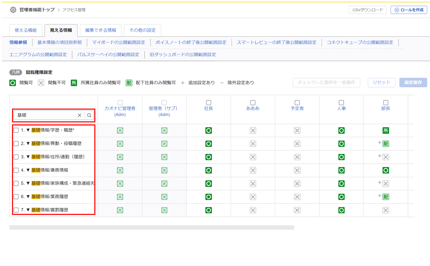Image resolution: width=430 pixels, height=266 pixels.
Task: Click 人事 viewable icon for 基礎情報/賞罰履歴
Action: tap(341, 210)
